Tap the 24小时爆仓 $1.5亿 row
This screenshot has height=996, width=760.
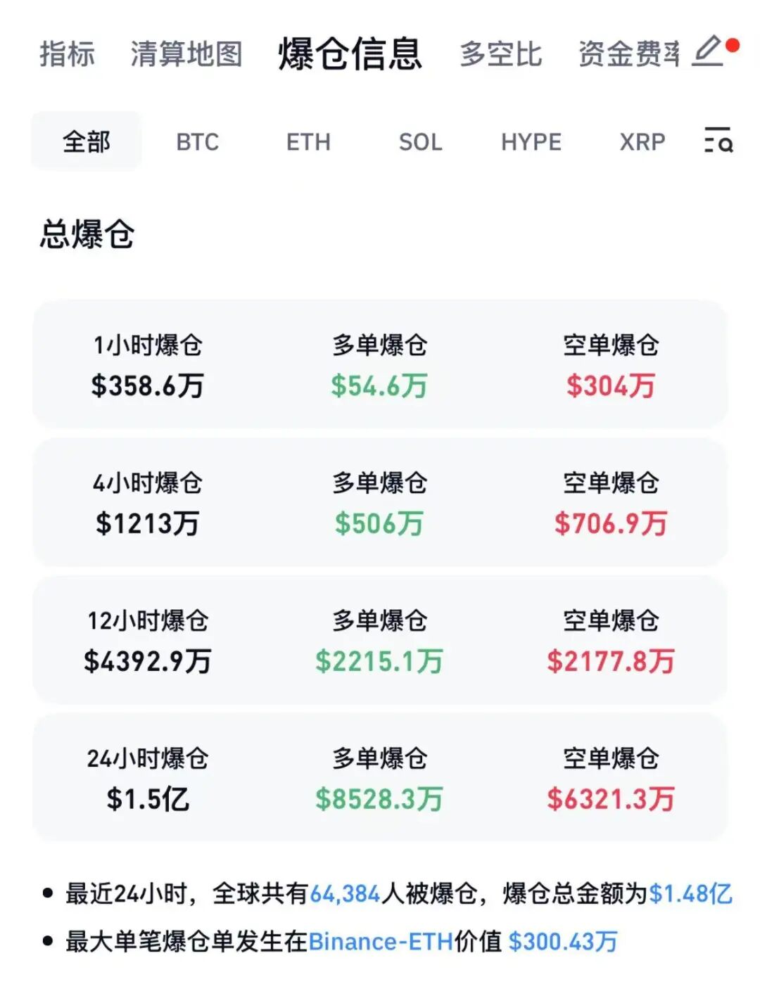(x=380, y=778)
